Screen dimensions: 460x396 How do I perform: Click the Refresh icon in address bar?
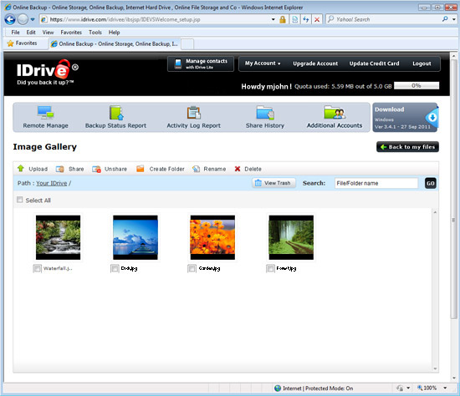(306, 20)
